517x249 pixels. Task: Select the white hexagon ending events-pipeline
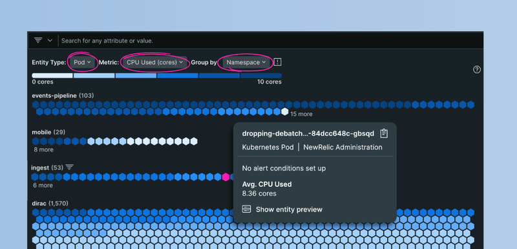point(285,111)
